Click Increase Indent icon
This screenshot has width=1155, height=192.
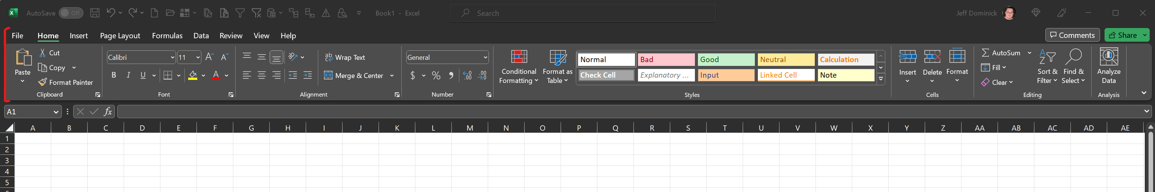(308, 75)
